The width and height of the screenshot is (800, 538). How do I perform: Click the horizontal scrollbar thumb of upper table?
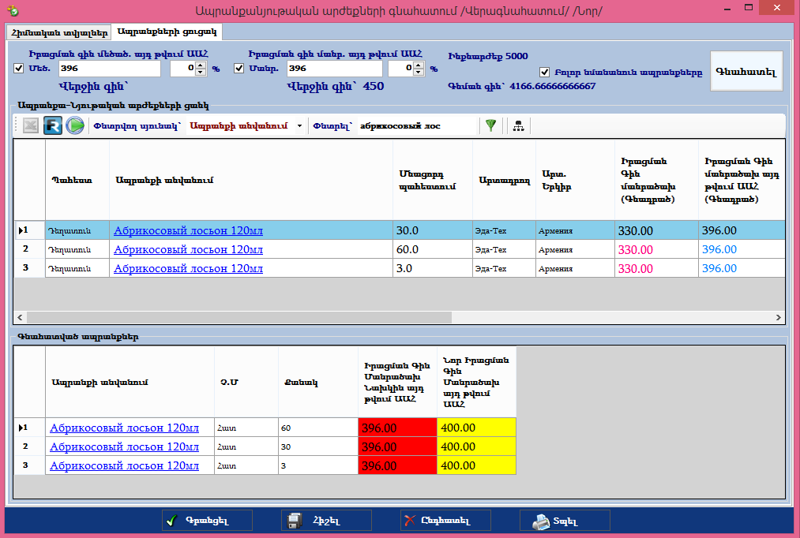tap(239, 317)
